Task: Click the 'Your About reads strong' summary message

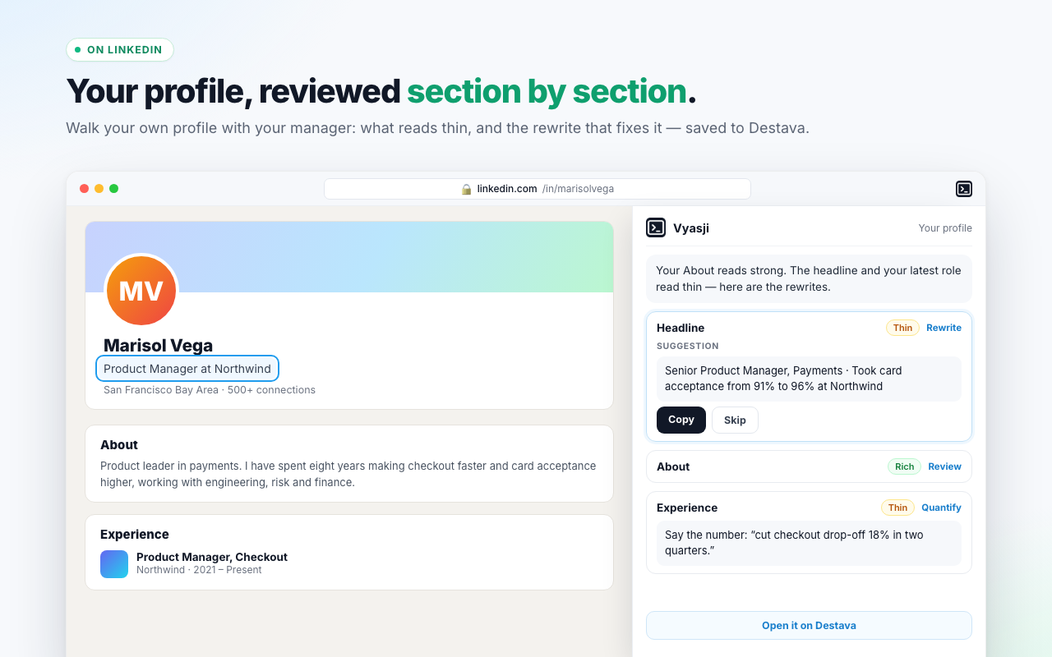Action: click(809, 278)
